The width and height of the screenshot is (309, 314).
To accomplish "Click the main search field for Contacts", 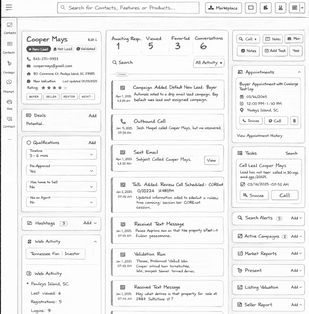I will [128, 8].
